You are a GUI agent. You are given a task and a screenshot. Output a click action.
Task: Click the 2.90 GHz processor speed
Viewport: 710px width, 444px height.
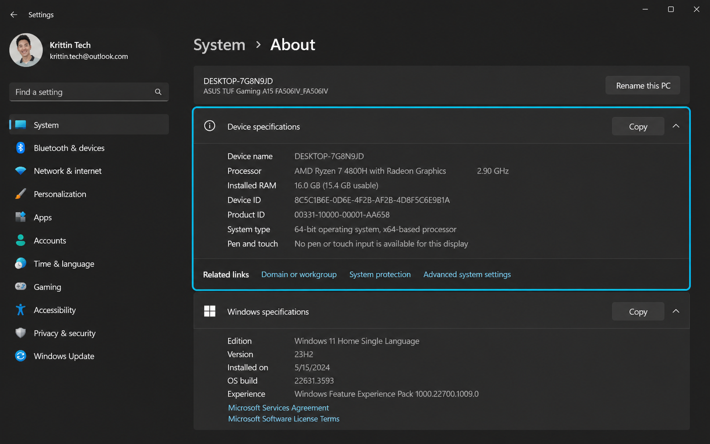pyautogui.click(x=493, y=171)
